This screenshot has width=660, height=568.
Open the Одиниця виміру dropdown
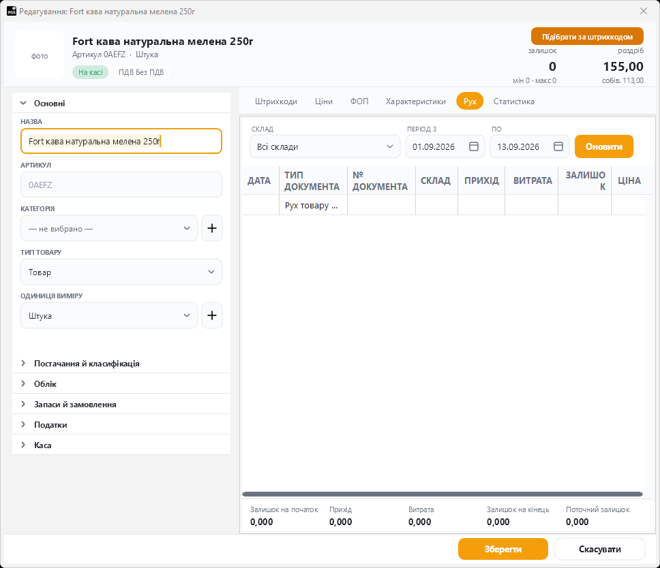click(x=109, y=315)
